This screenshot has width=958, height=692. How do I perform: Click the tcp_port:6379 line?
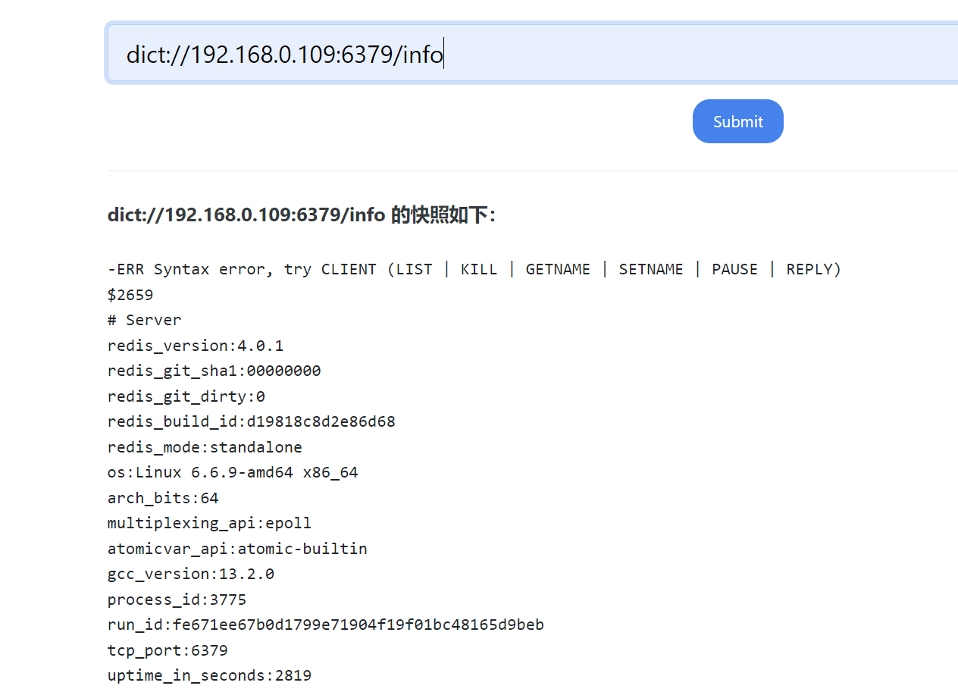click(x=167, y=650)
